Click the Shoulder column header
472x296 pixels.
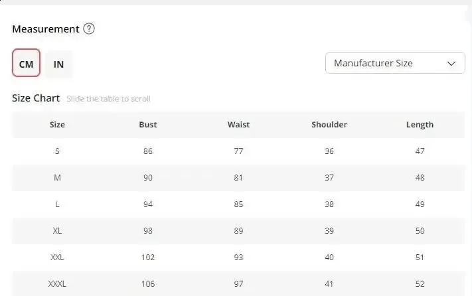click(x=329, y=125)
